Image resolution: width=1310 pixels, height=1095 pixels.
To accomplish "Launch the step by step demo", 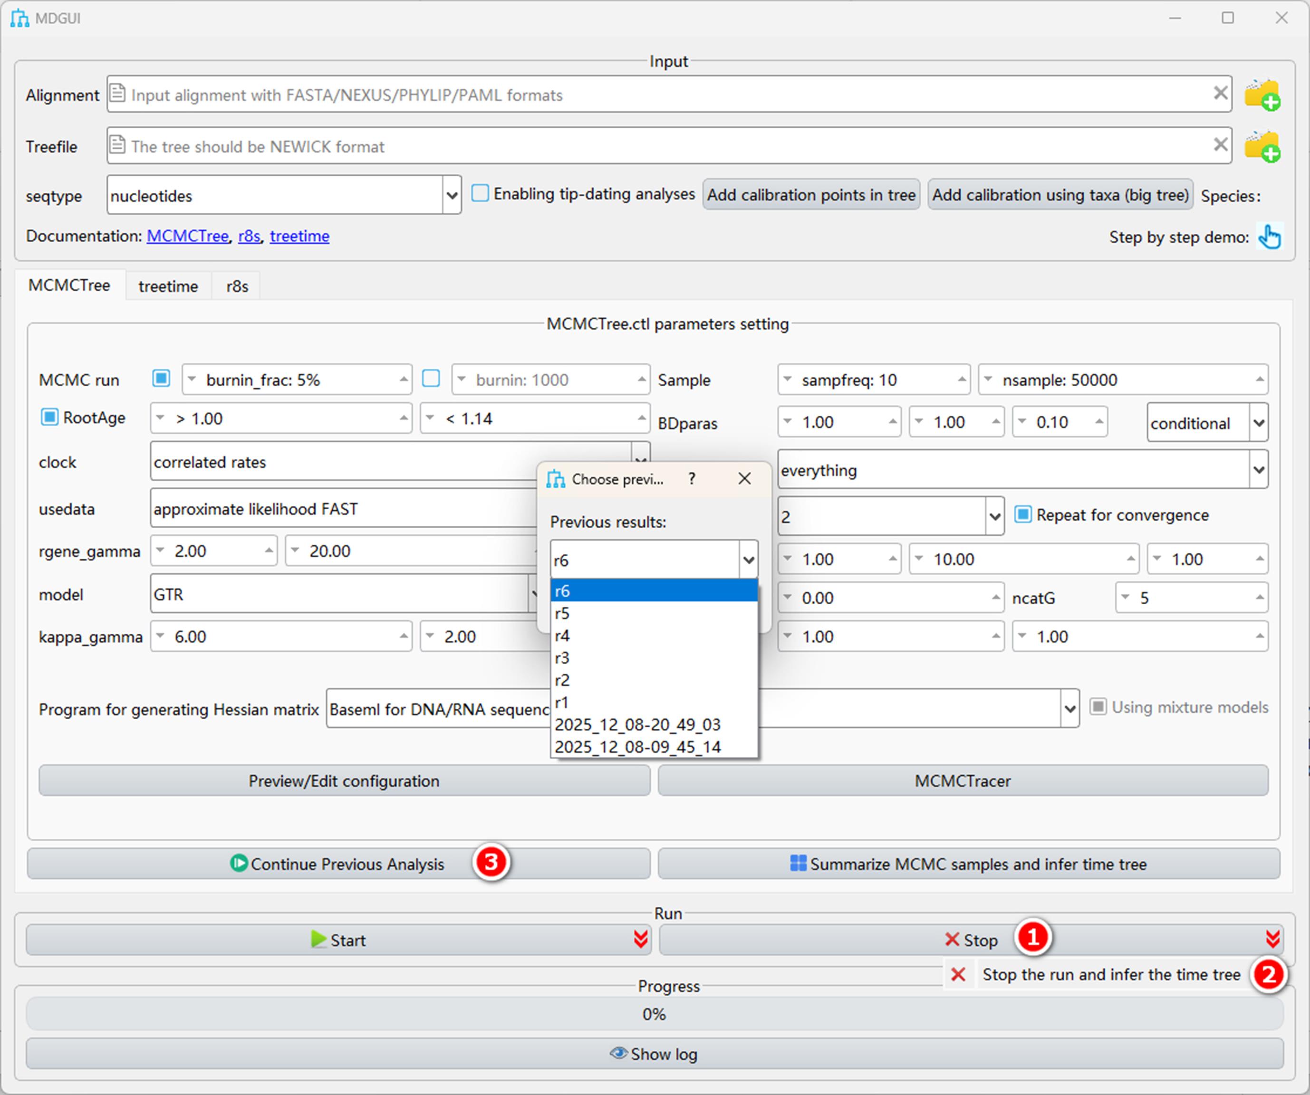I will 1270,237.
